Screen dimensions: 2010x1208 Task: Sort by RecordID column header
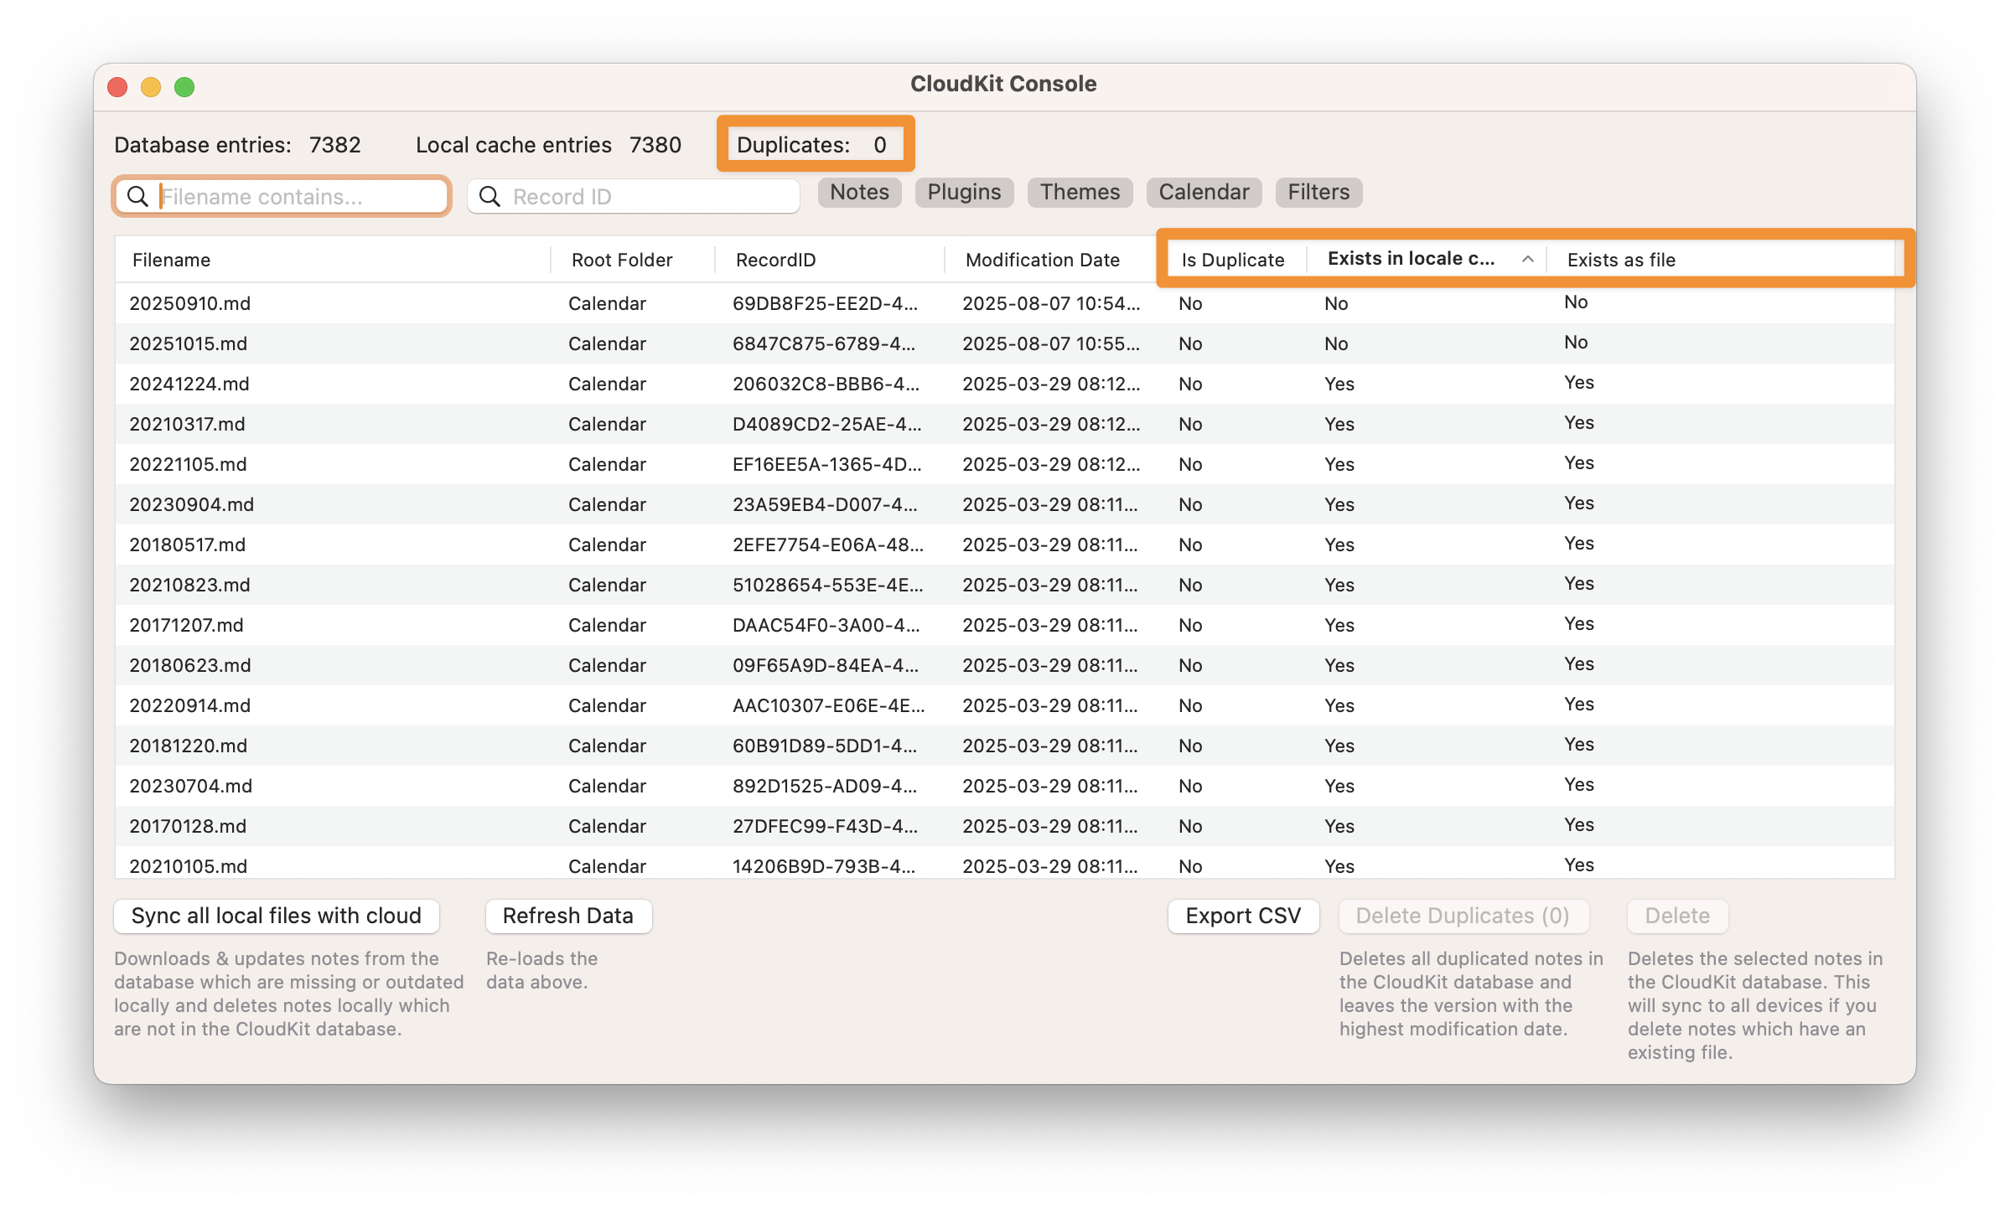(830, 260)
